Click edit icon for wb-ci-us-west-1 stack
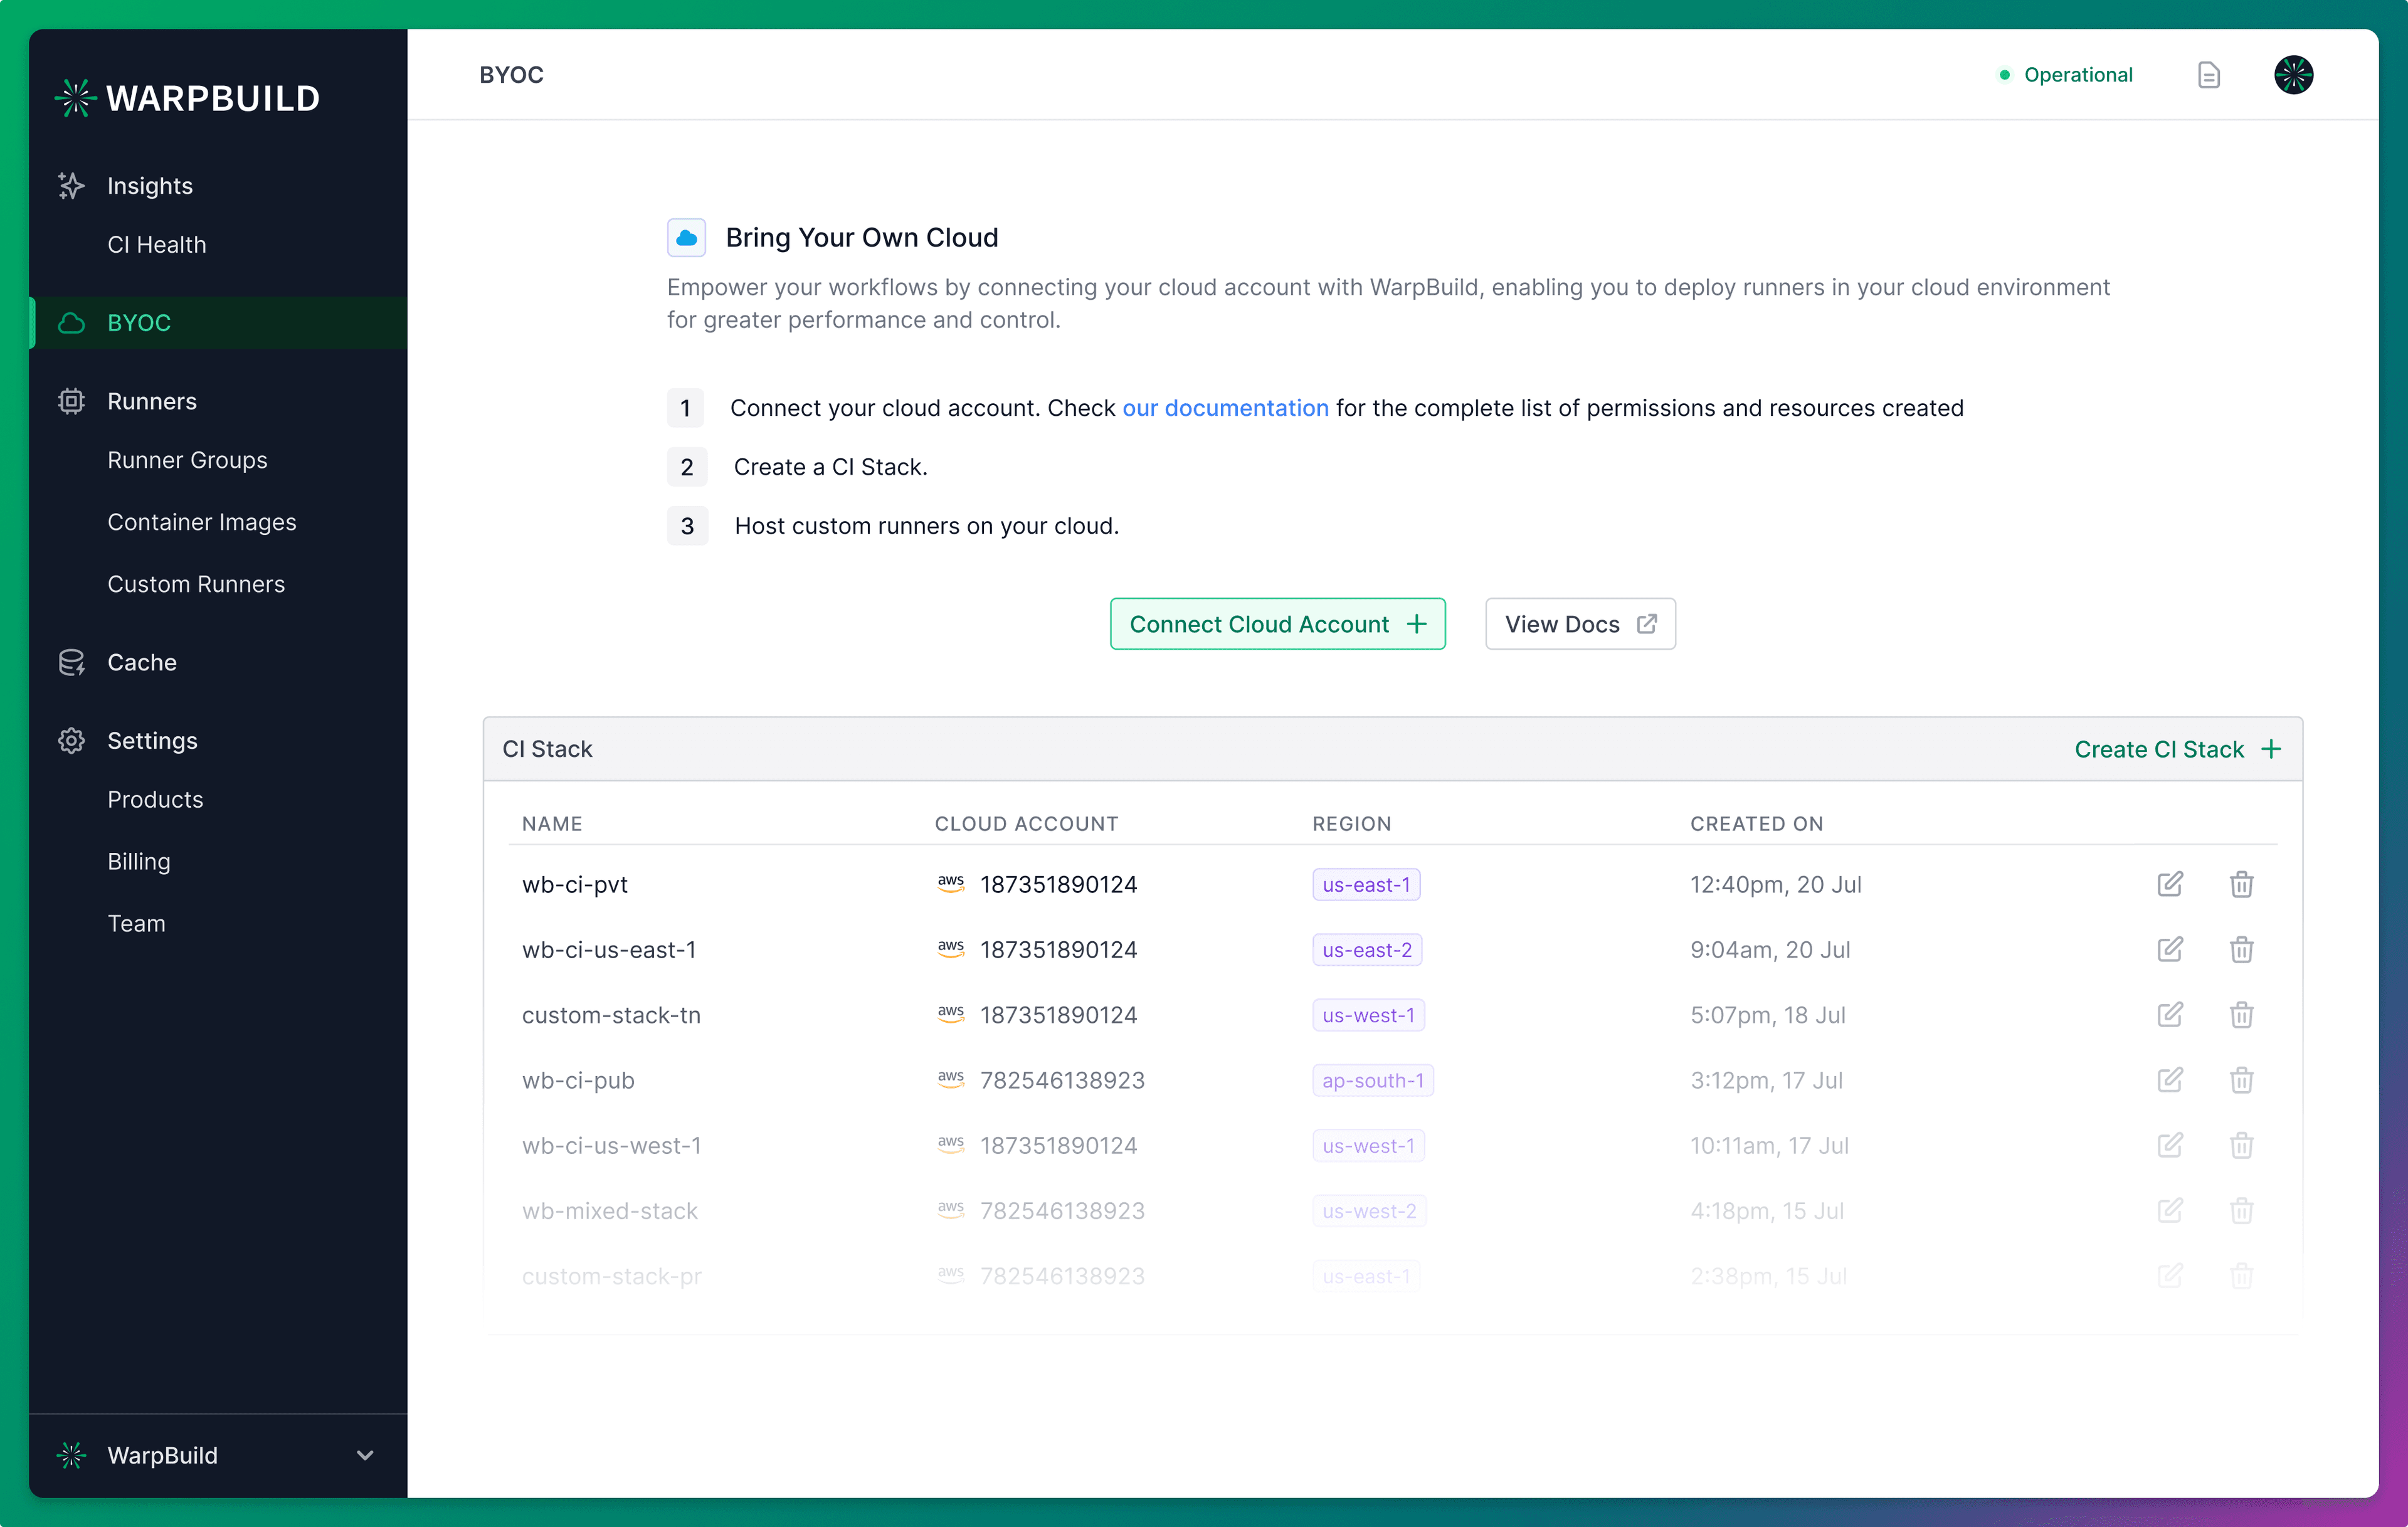 point(2169,1145)
